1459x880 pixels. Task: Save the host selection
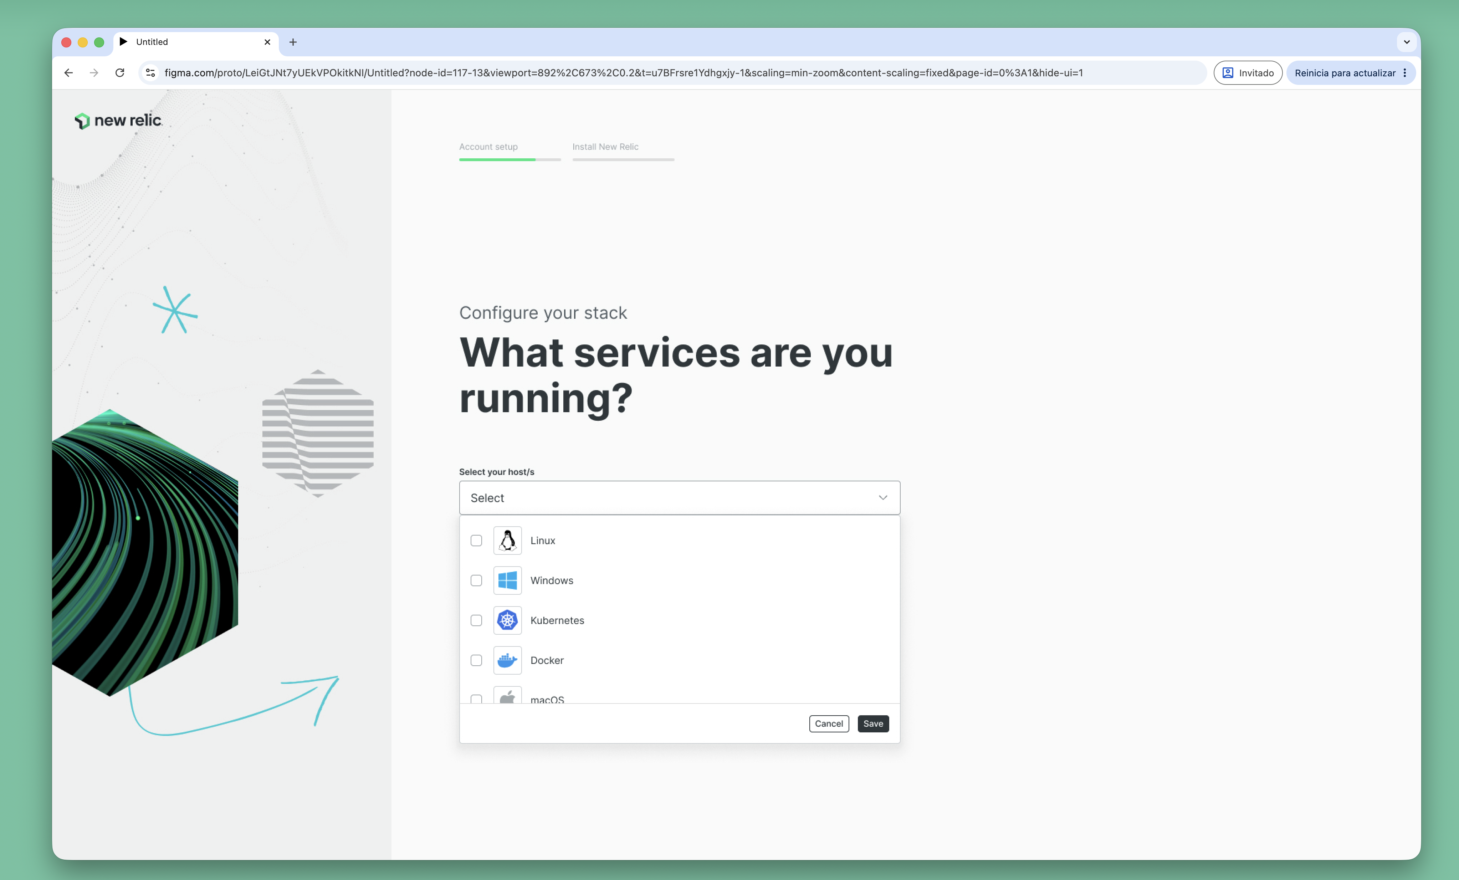coord(873,724)
